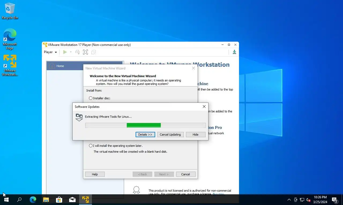This screenshot has height=205, width=343.
Task: Click the muted volume tray icon
Action: (x=308, y=200)
